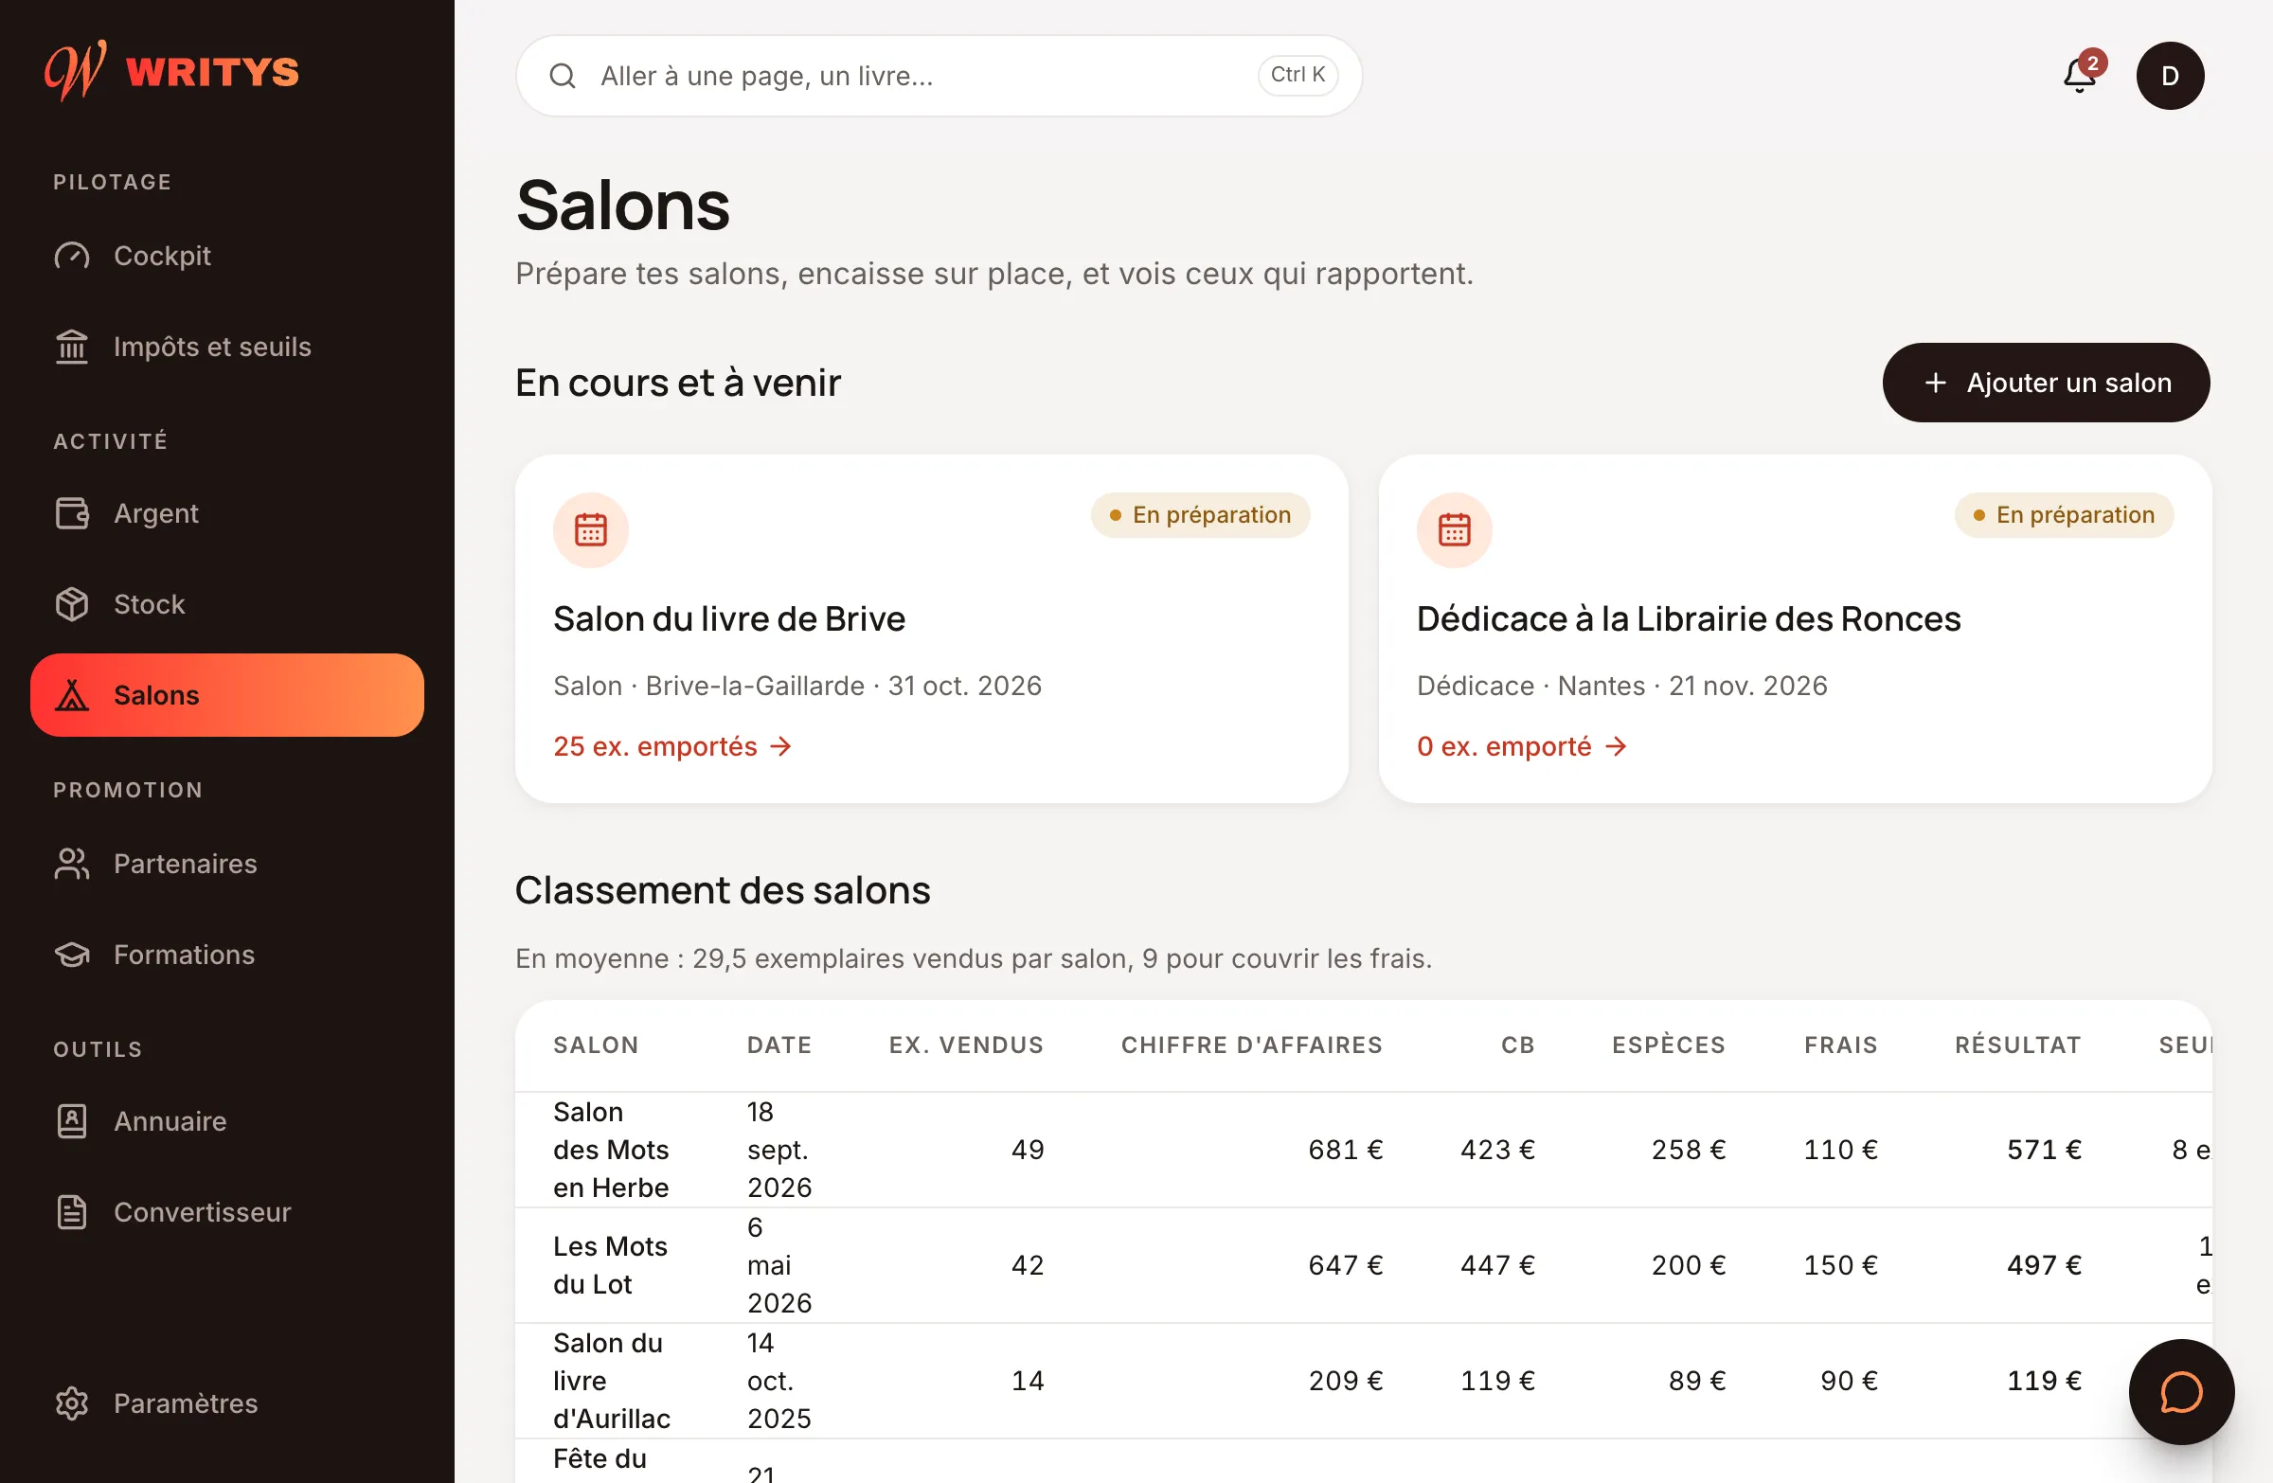Click the 258 € espèces cell
Screen dimensions: 2273x1483
click(1689, 1150)
